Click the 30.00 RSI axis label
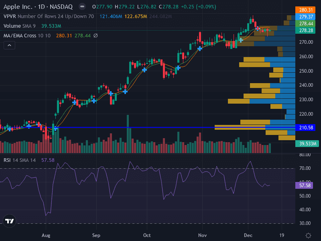The width and height of the screenshot is (321, 241). [x=305, y=223]
